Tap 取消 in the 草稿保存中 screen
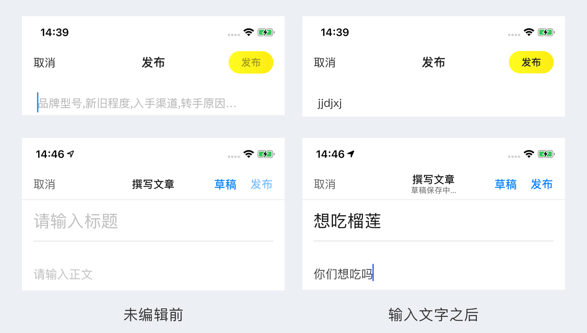587x333 pixels. (325, 184)
